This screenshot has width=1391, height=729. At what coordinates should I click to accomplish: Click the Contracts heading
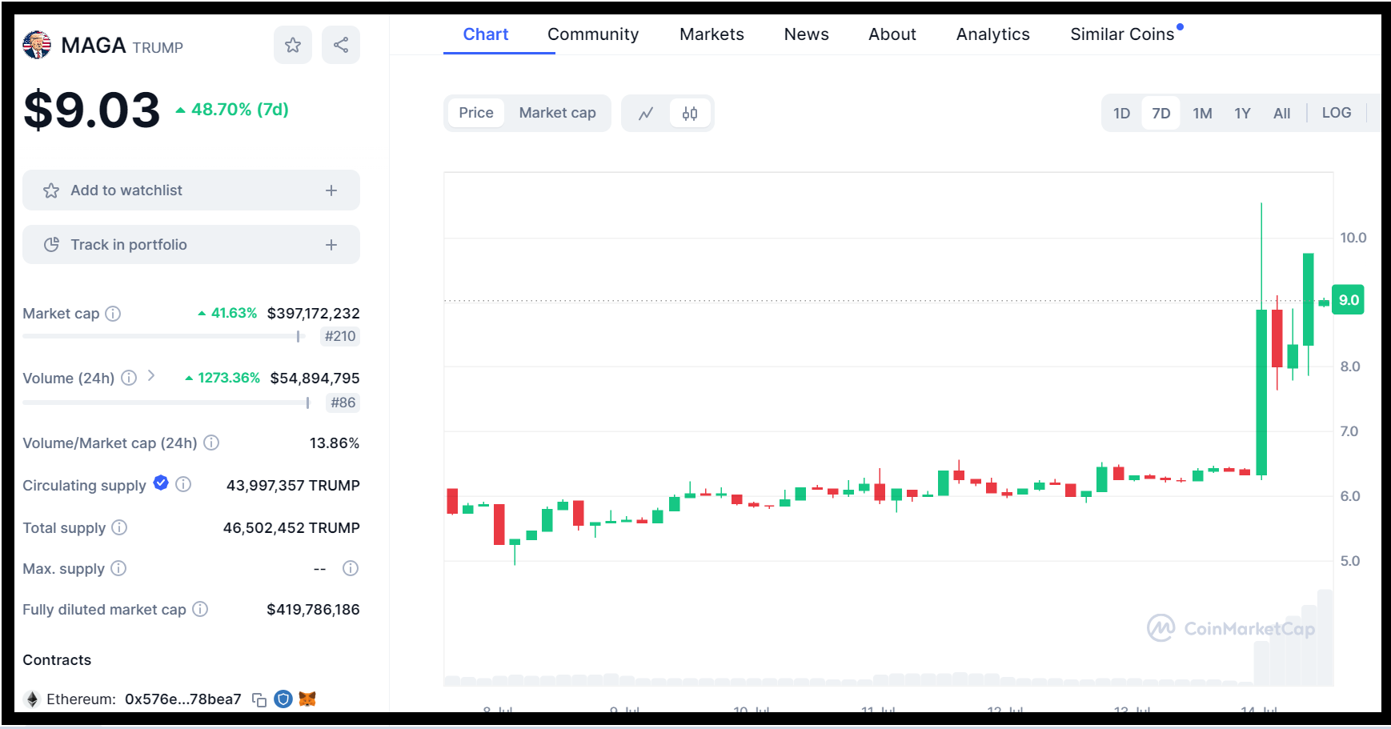tap(57, 660)
